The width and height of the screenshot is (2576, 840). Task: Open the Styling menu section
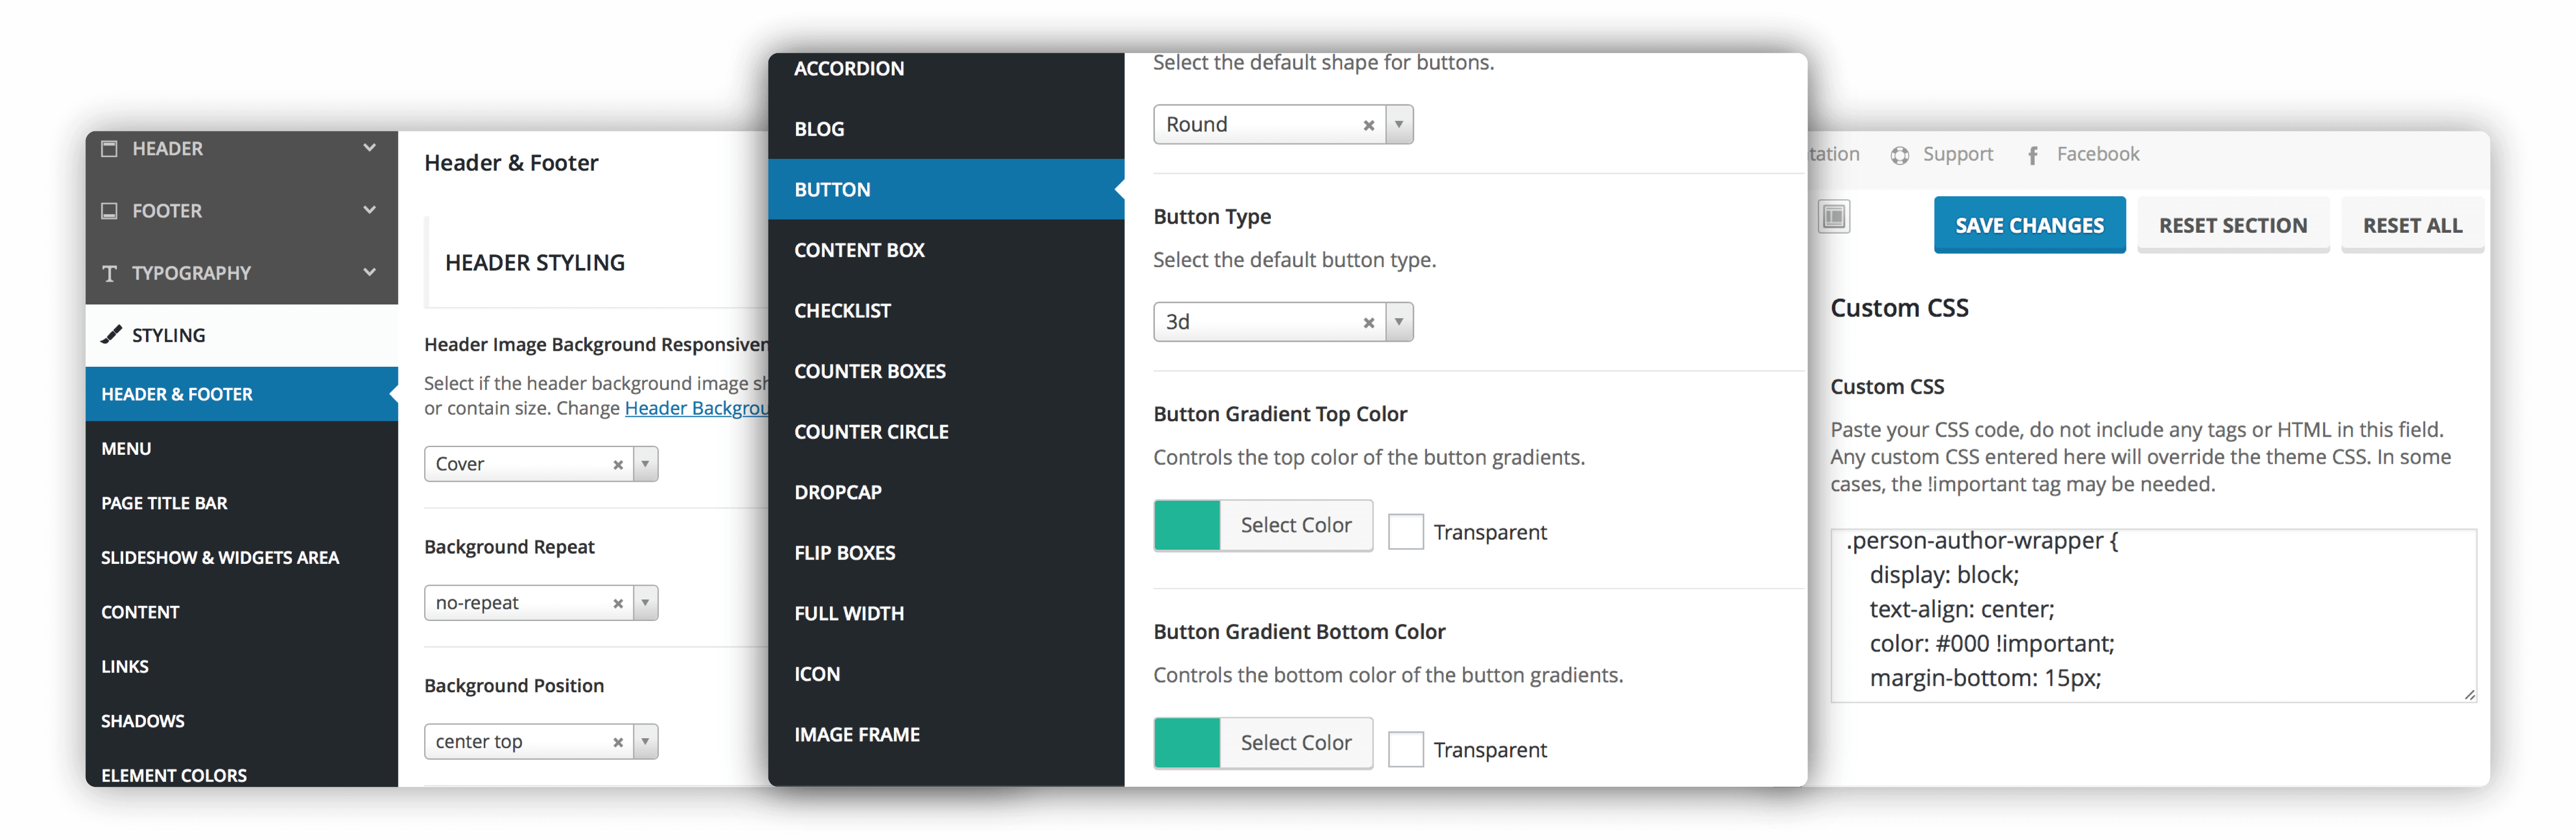[x=242, y=335]
